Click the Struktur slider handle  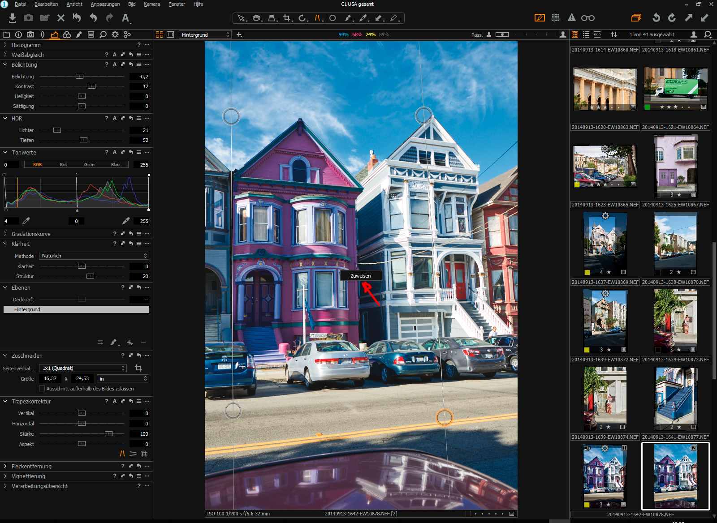90,276
